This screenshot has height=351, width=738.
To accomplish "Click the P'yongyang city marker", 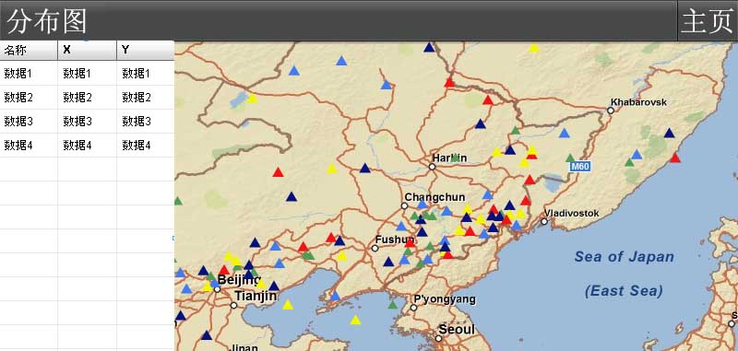I will click(x=413, y=308).
